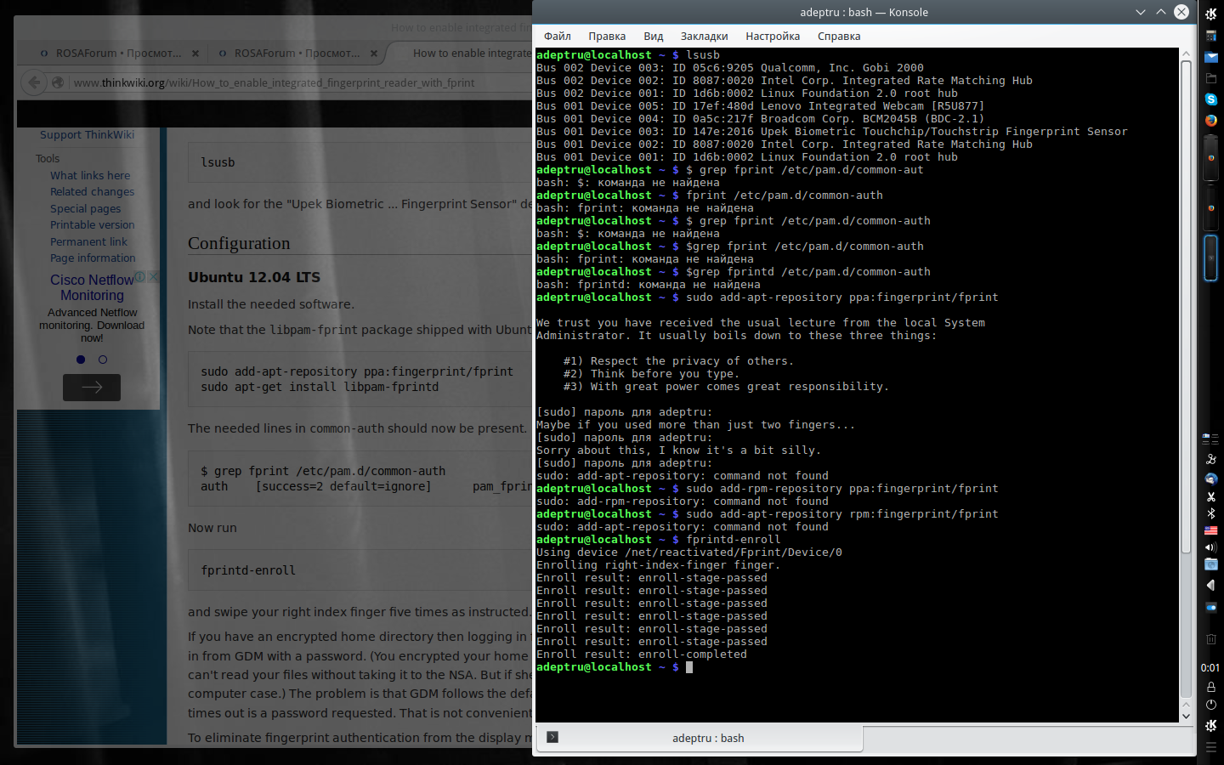Open the mail client panel icon
Viewport: 1224px width, 765px height.
[x=1210, y=57]
